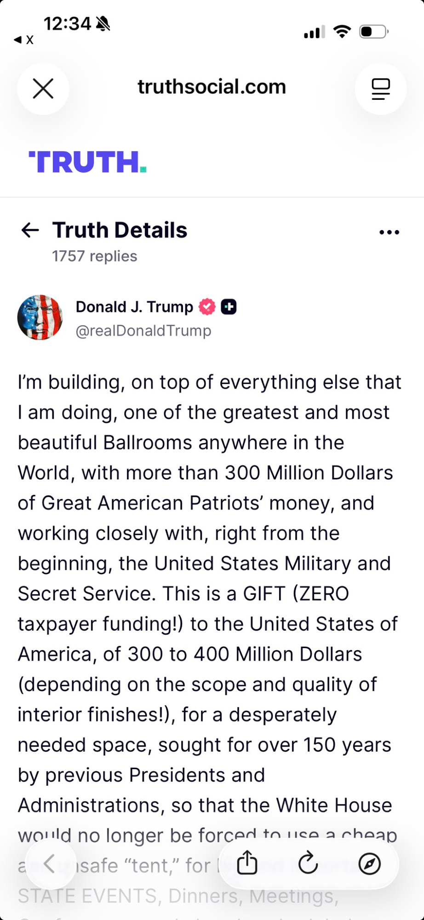This screenshot has height=920, width=424.
Task: Tap the TRUTH logo
Action: coord(87,162)
